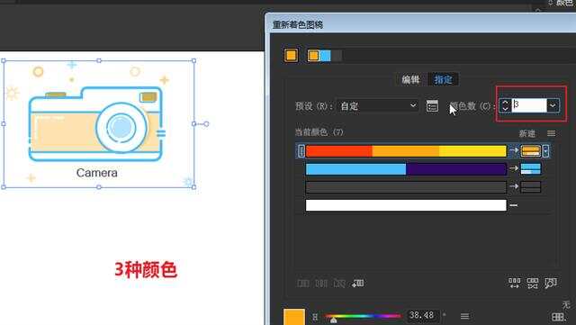Screen dimensions: 576x325
Task: Switch to the 编辑 tab
Action: point(410,79)
